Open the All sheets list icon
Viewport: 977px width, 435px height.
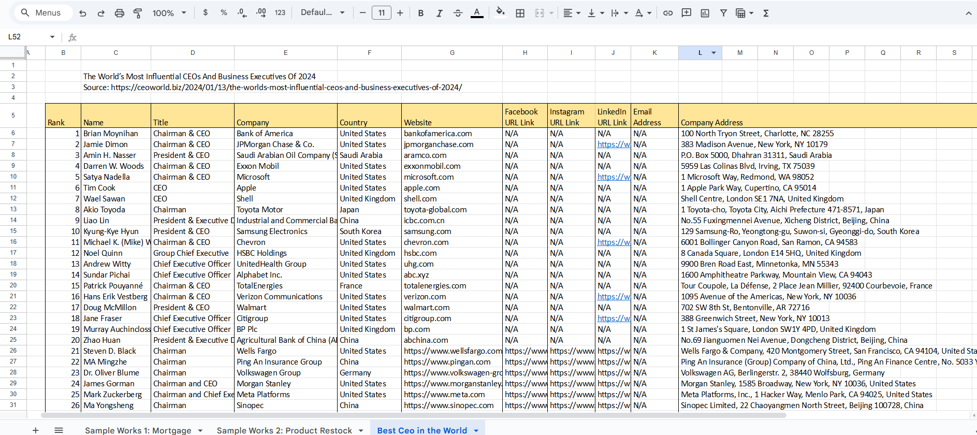pos(59,430)
